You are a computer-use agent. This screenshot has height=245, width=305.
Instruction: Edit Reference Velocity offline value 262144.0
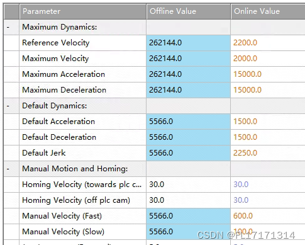[189, 43]
